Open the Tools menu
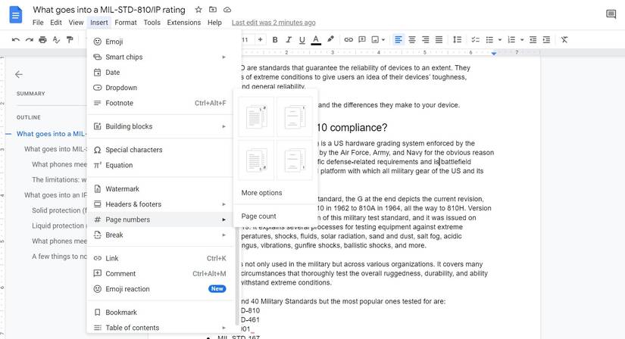The height and width of the screenshot is (339, 625). coord(152,23)
